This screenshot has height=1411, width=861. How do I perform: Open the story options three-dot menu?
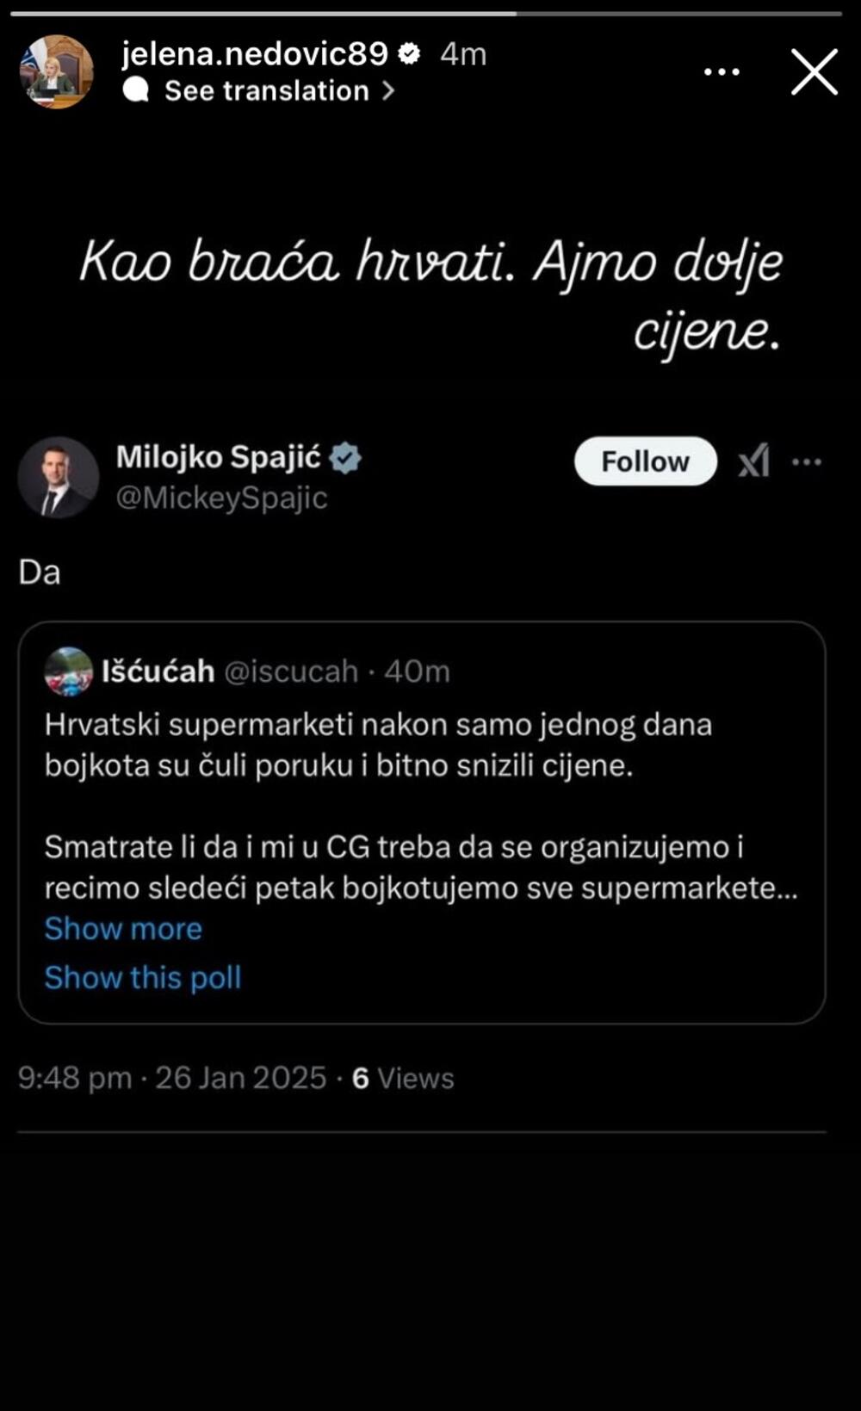click(x=722, y=71)
